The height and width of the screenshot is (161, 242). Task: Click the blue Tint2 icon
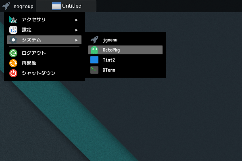point(94,60)
